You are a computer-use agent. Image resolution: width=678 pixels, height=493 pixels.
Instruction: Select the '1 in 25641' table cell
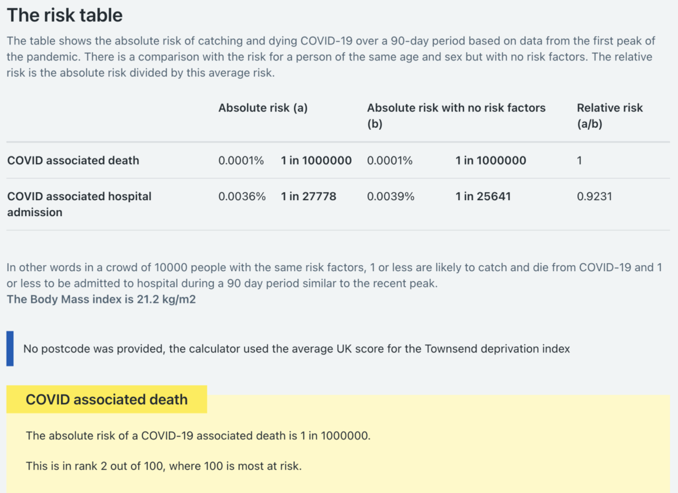pyautogui.click(x=483, y=197)
